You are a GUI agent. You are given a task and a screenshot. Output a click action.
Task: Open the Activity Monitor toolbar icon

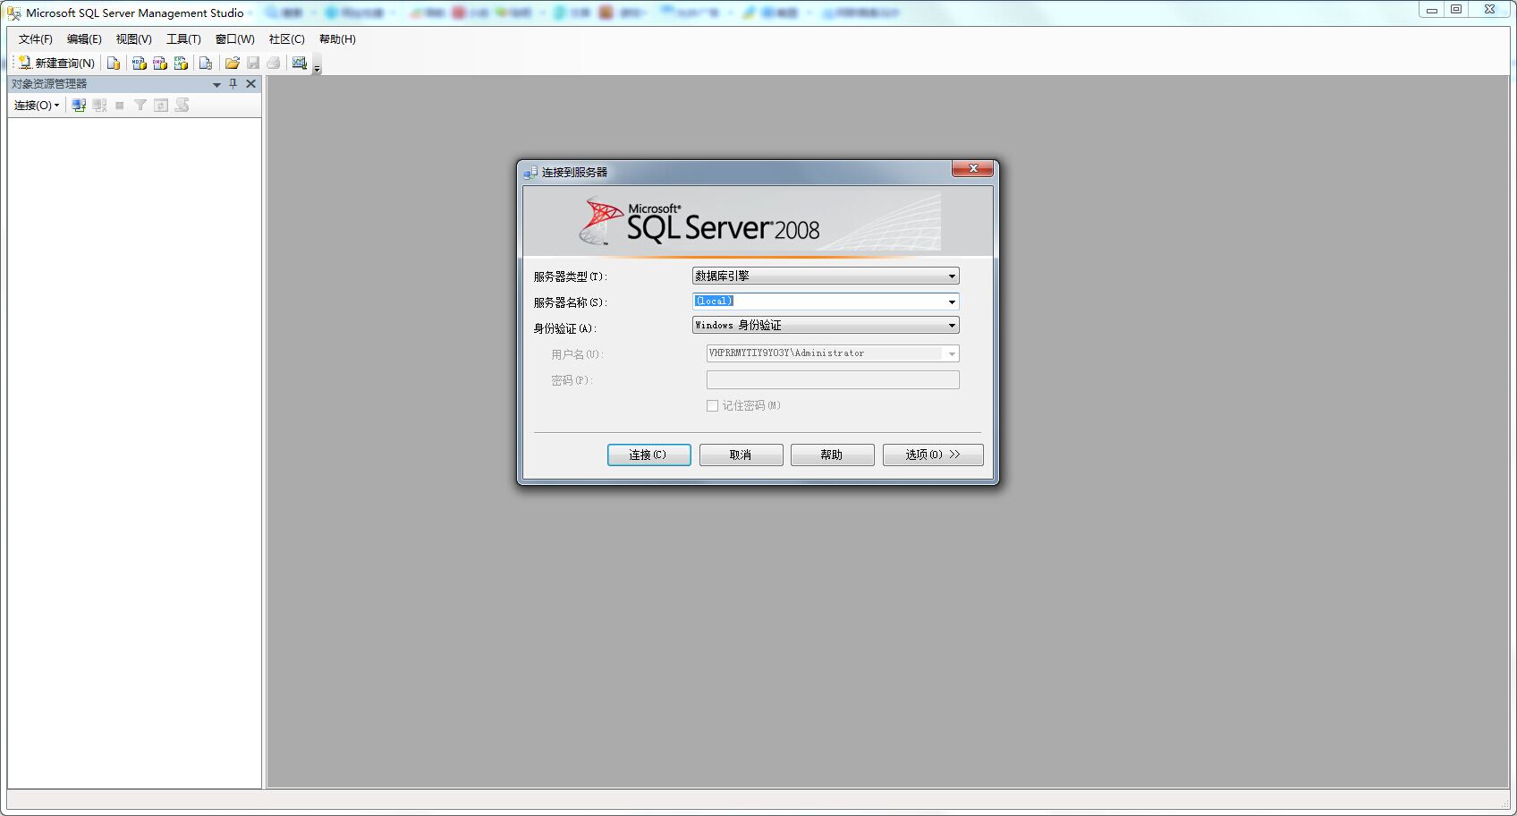click(299, 63)
